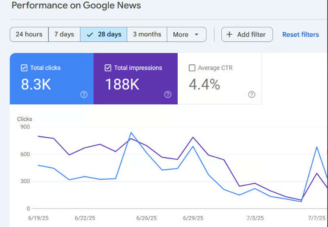The width and height of the screenshot is (328, 227).
Task: Click the plus icon in Add filter
Action: (229, 34)
